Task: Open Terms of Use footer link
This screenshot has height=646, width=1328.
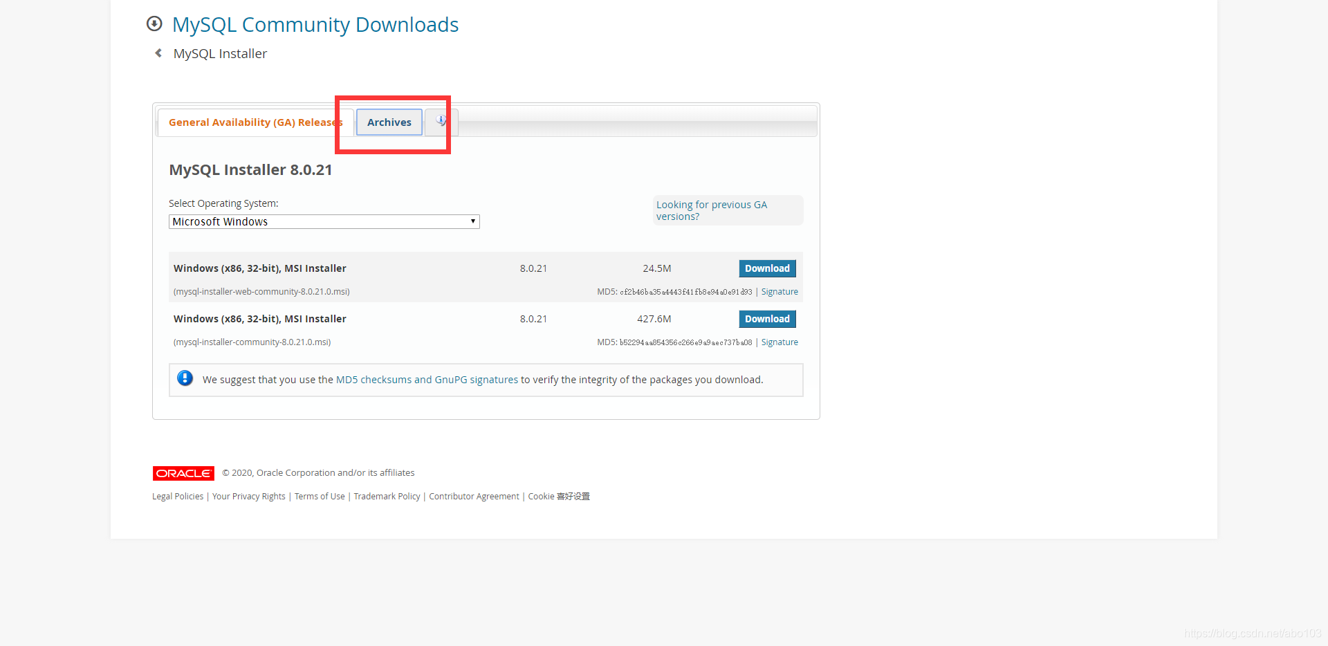Action: pos(320,497)
